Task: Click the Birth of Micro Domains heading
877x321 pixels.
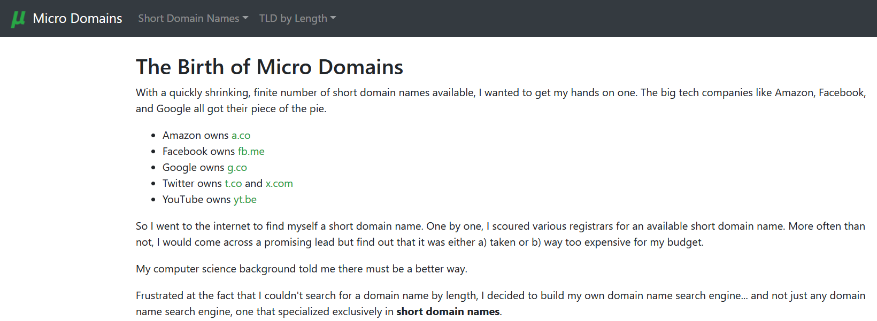Action: click(270, 67)
